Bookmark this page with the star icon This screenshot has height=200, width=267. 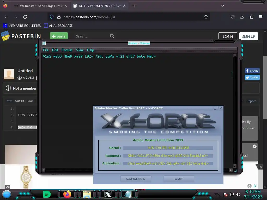206,17
